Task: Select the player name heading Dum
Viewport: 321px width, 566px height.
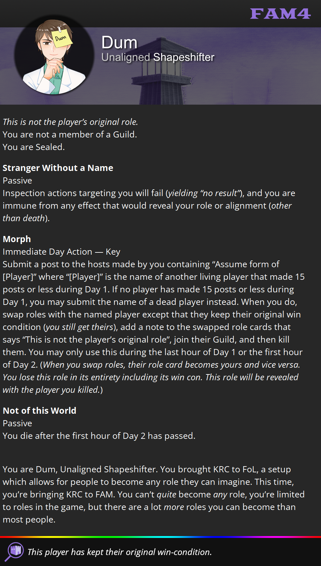Action: tap(119, 42)
